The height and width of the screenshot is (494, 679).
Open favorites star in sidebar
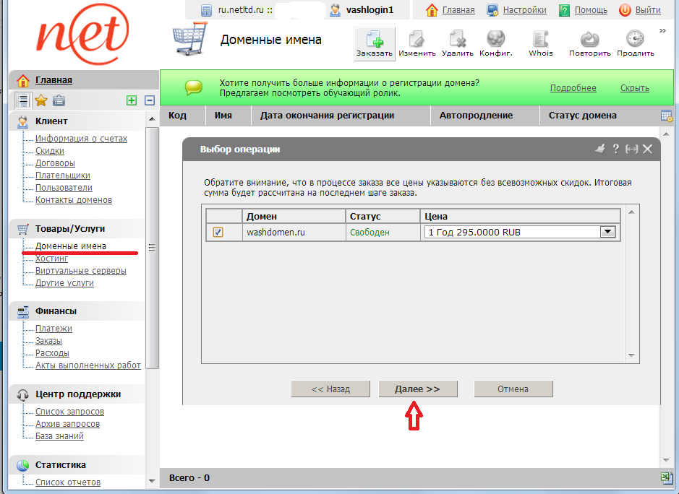[x=41, y=100]
